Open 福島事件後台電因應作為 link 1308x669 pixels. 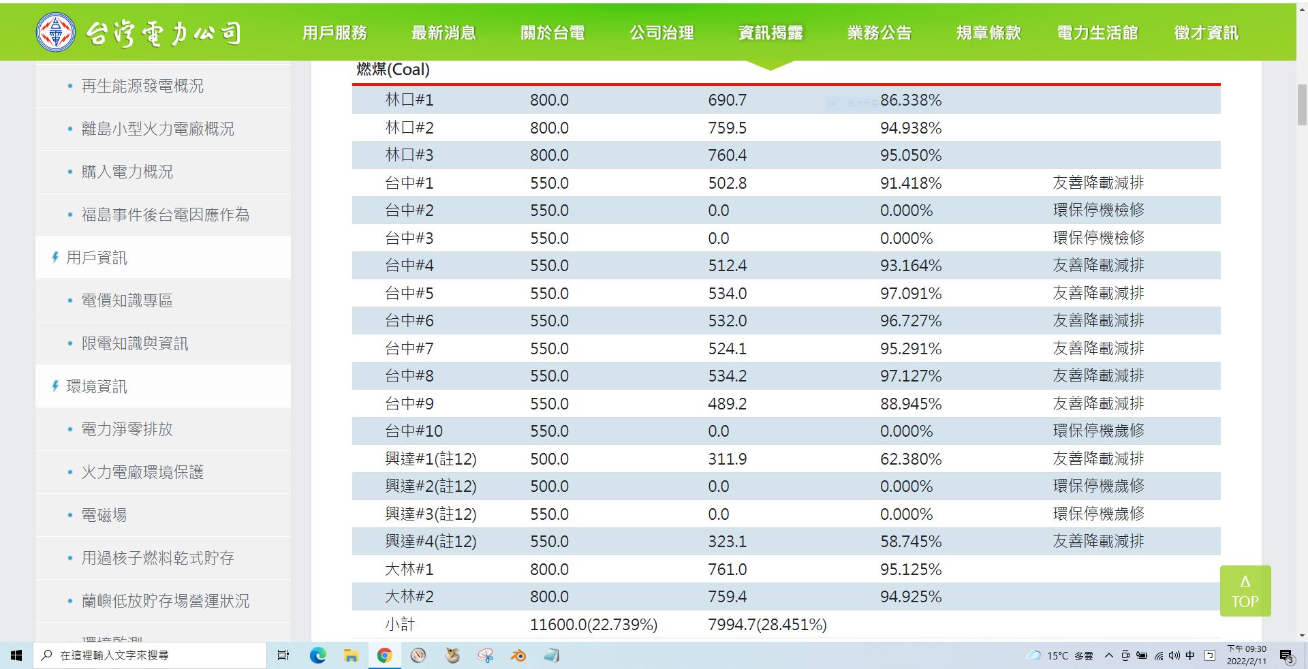coord(166,215)
